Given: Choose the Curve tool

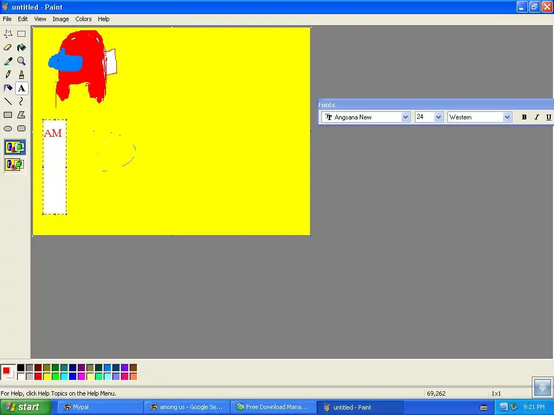Looking at the screenshot, I should [22, 102].
